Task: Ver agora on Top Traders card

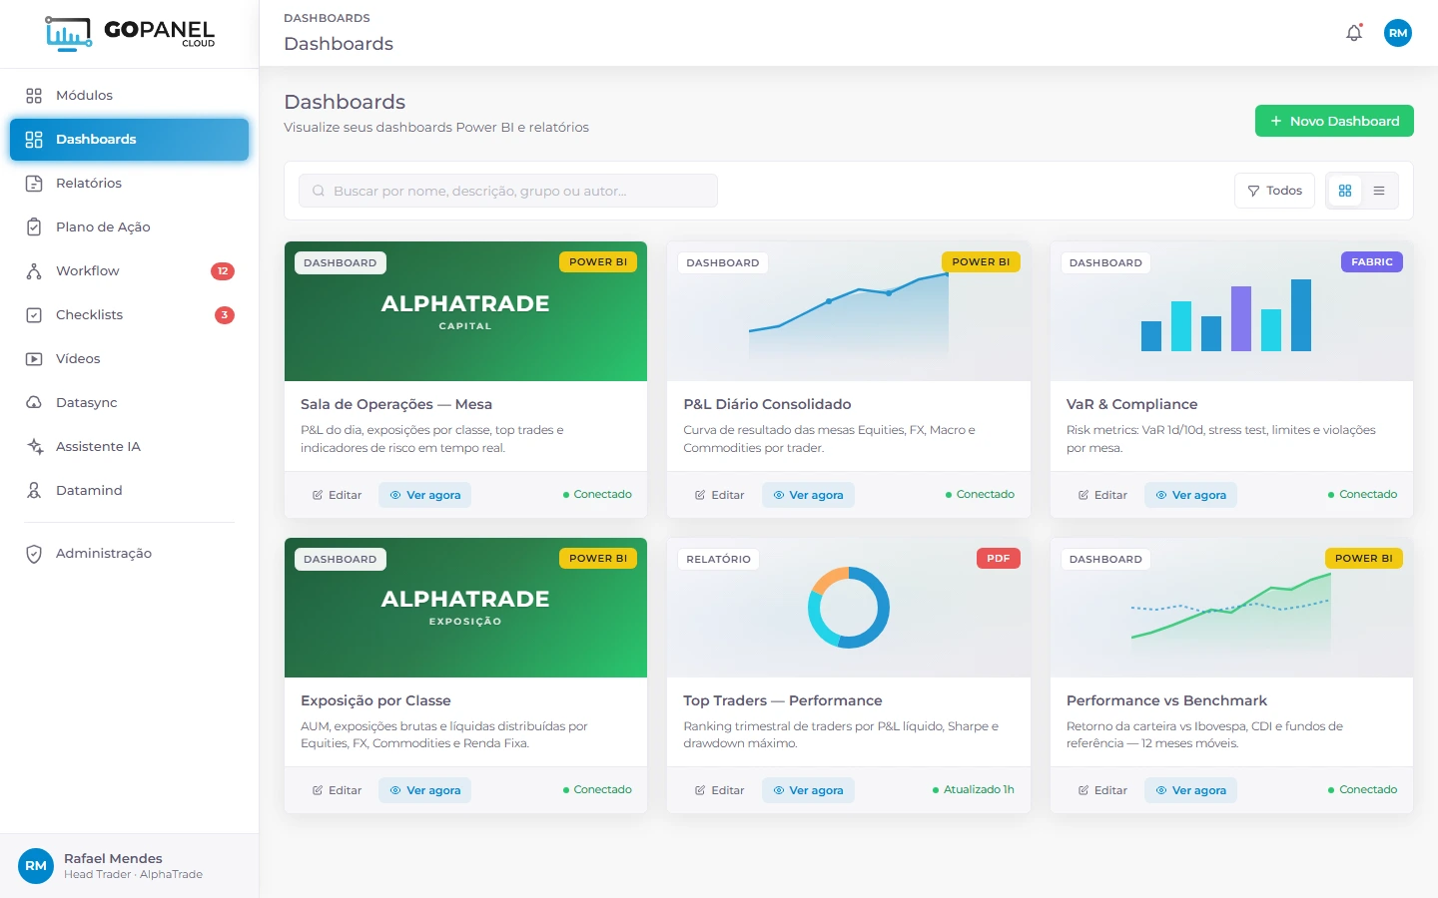Action: click(x=807, y=790)
